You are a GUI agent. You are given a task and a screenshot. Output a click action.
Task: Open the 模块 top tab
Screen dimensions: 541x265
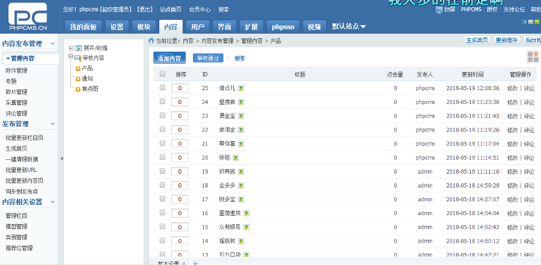(x=144, y=26)
